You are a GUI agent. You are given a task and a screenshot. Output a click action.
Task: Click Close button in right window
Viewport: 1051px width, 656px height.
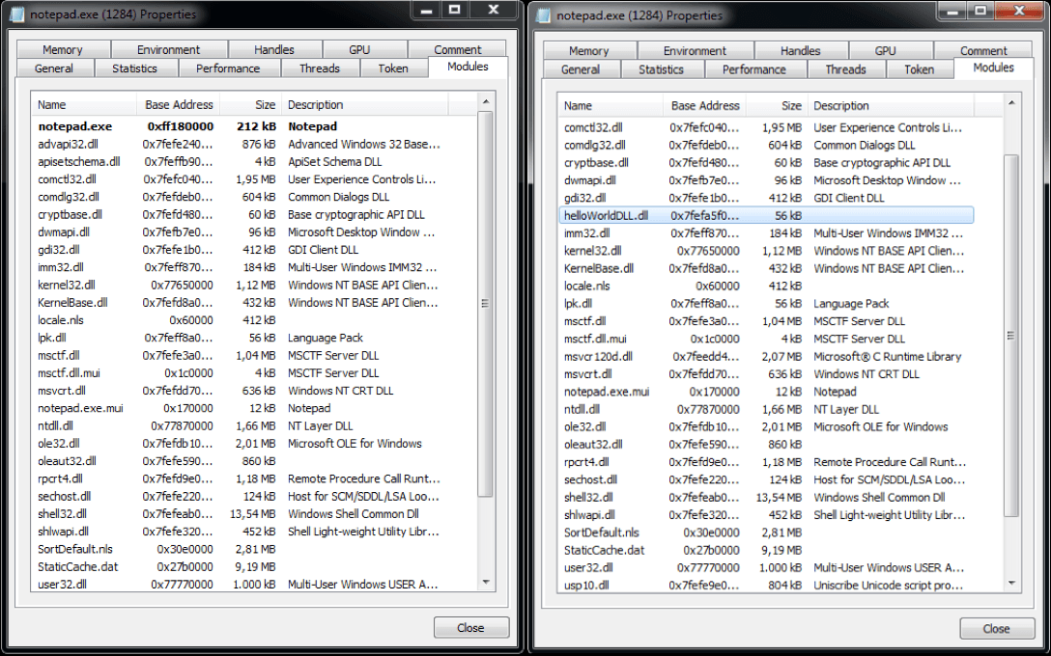[997, 629]
